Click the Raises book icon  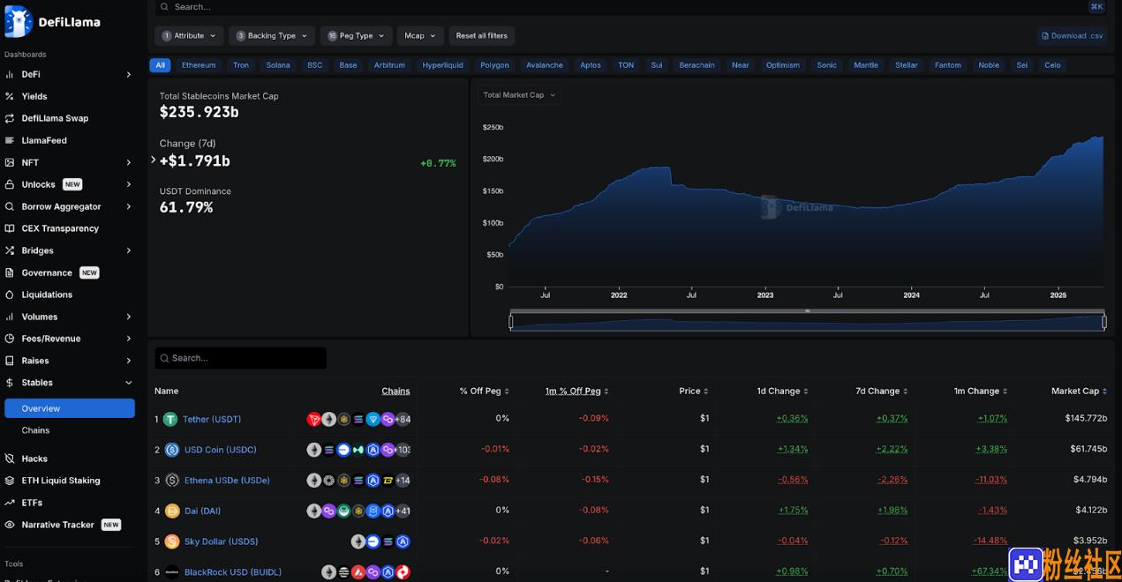[10, 361]
